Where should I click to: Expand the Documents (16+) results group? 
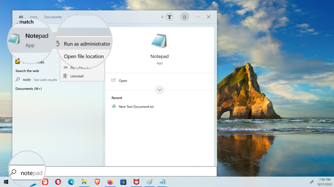tap(29, 89)
